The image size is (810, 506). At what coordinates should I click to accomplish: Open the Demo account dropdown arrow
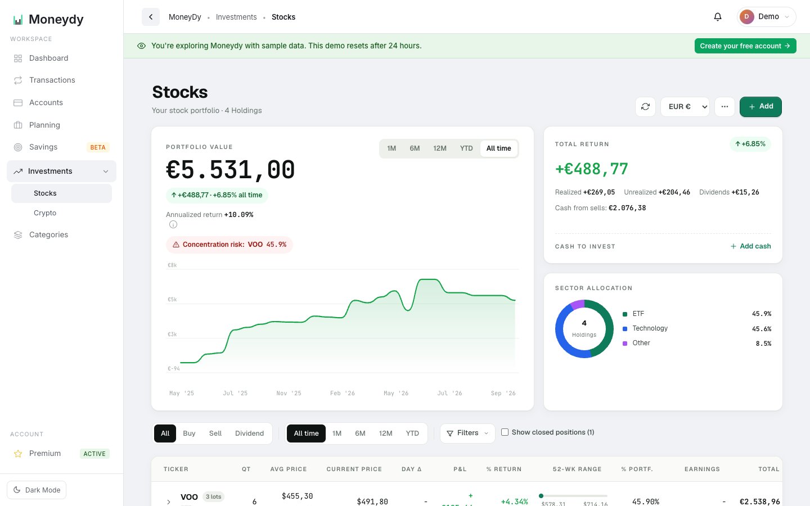[x=787, y=17]
